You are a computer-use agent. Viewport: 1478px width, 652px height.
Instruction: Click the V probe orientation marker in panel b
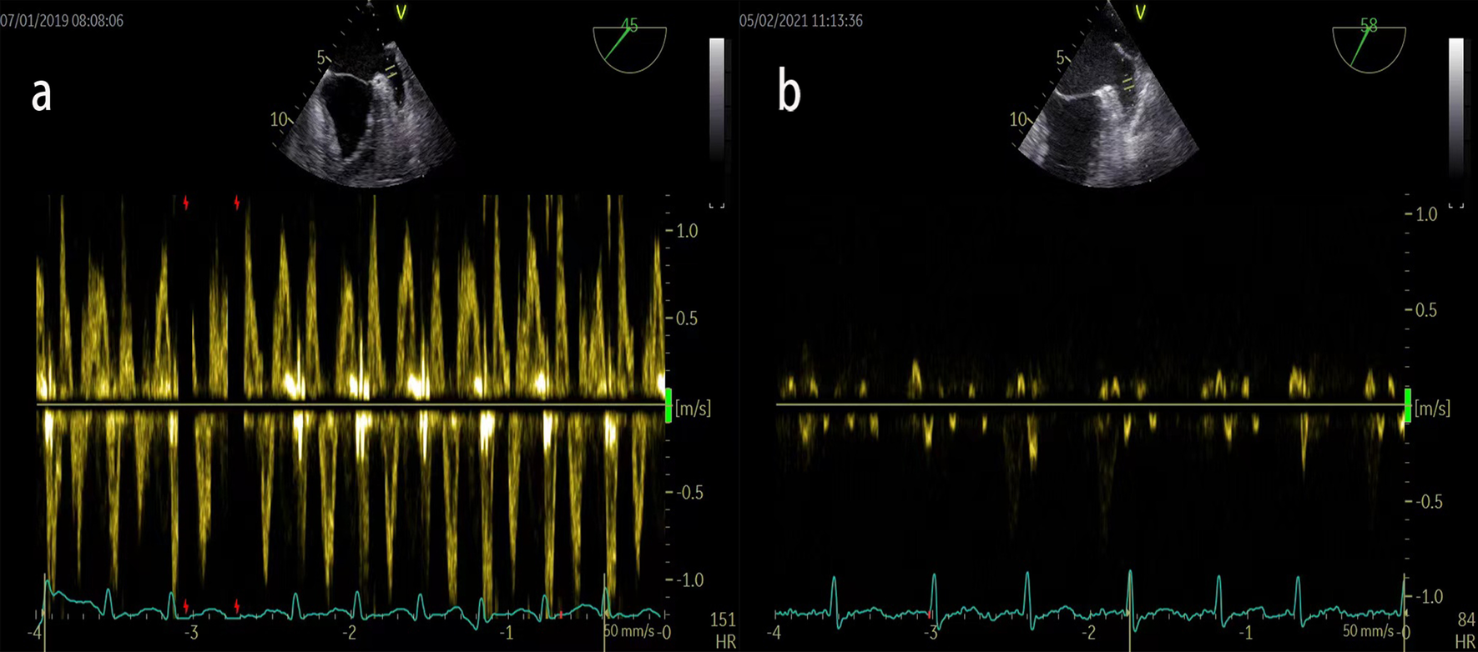click(x=1141, y=13)
